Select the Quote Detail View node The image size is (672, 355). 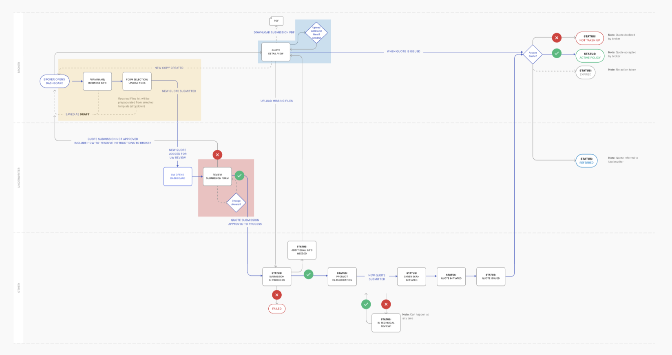tap(276, 52)
